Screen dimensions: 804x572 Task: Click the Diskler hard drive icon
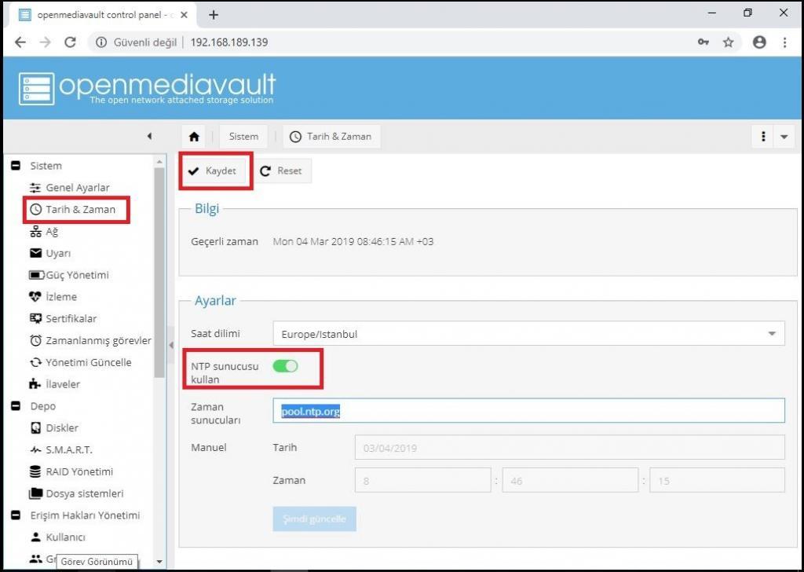coord(35,427)
